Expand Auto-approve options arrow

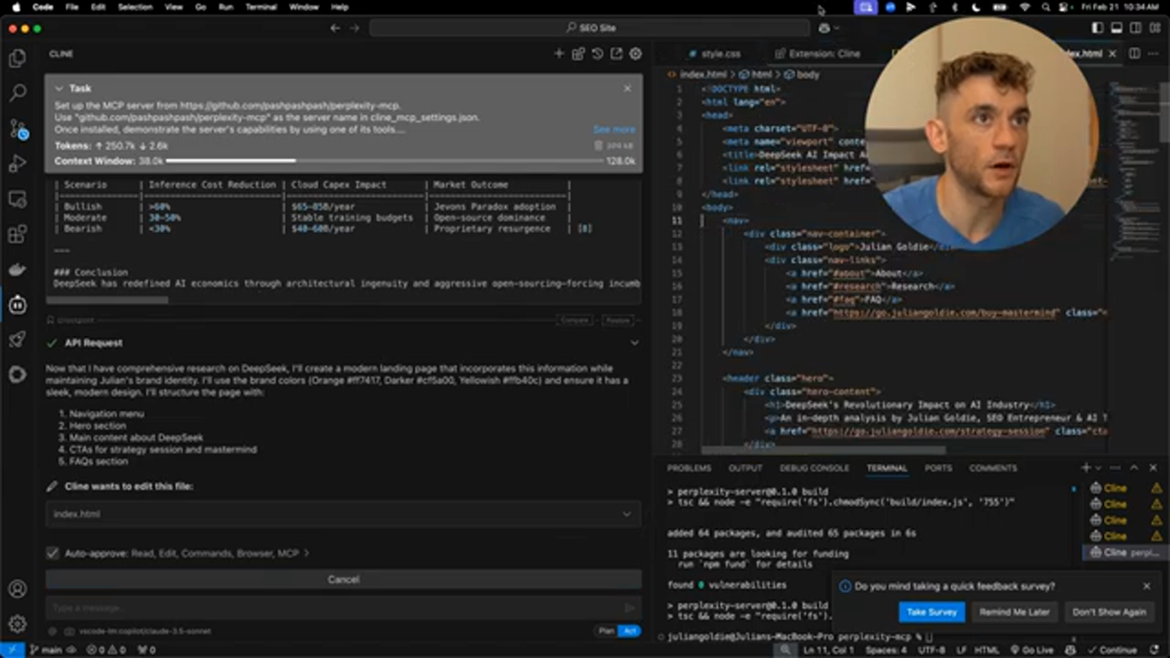[x=307, y=553]
